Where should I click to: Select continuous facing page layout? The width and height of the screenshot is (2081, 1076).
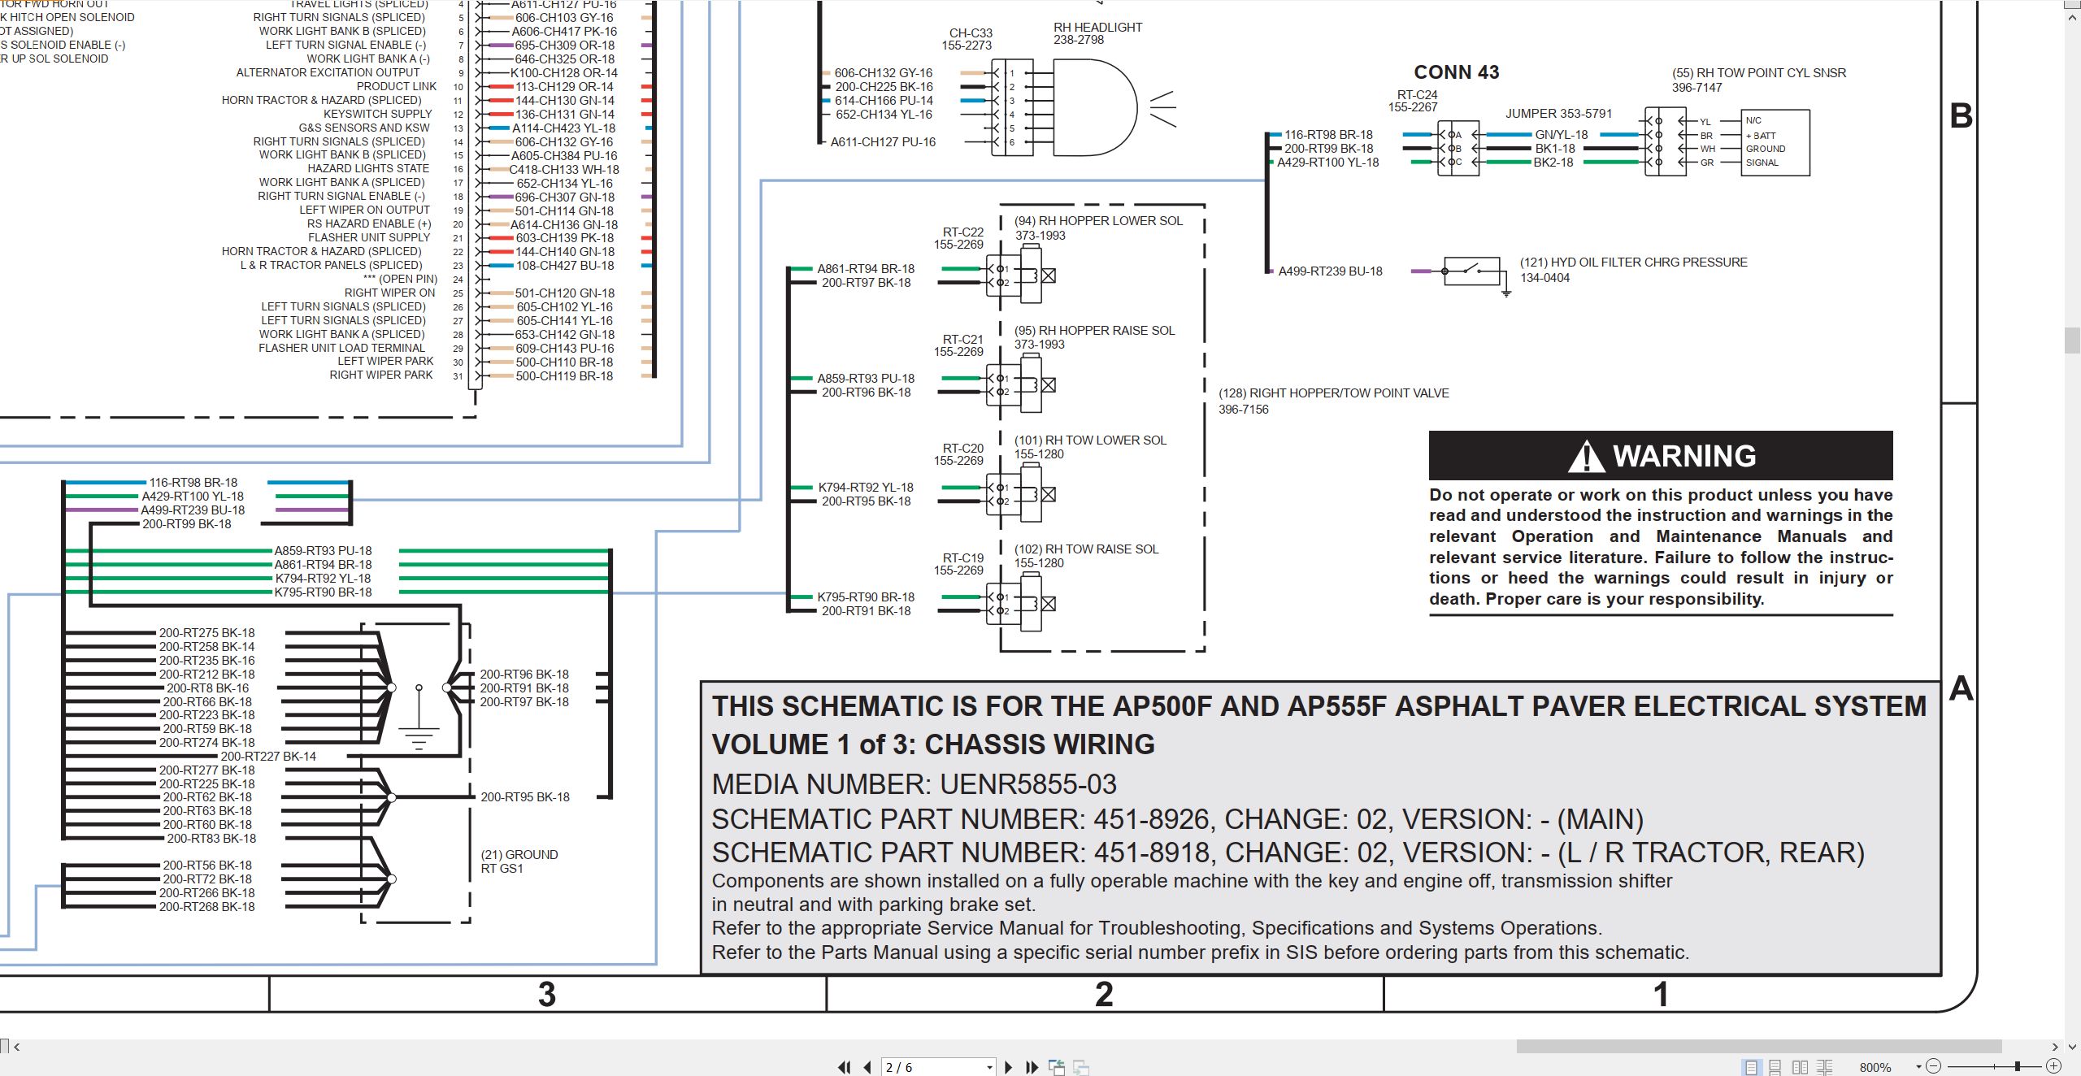coord(1825,1067)
